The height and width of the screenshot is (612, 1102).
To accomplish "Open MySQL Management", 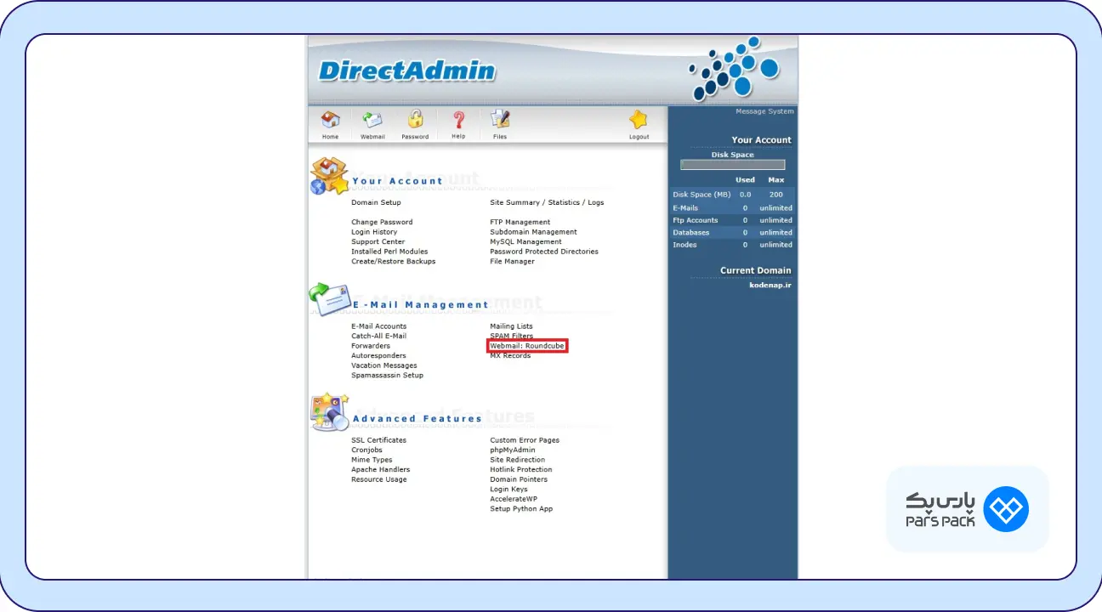I will tap(525, 241).
